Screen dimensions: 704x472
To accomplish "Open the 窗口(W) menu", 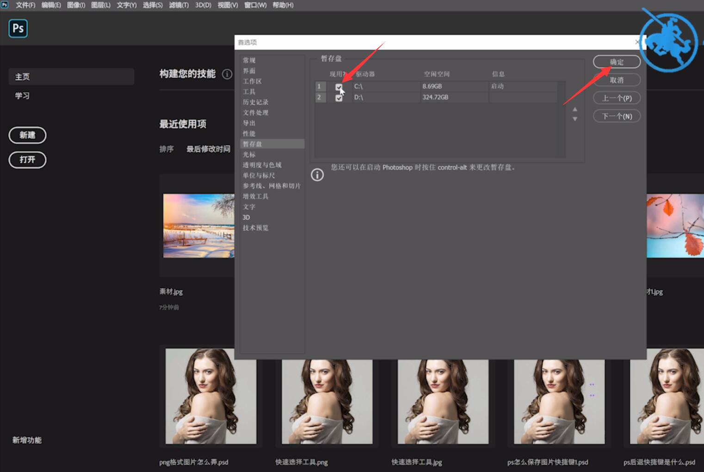I will [255, 5].
